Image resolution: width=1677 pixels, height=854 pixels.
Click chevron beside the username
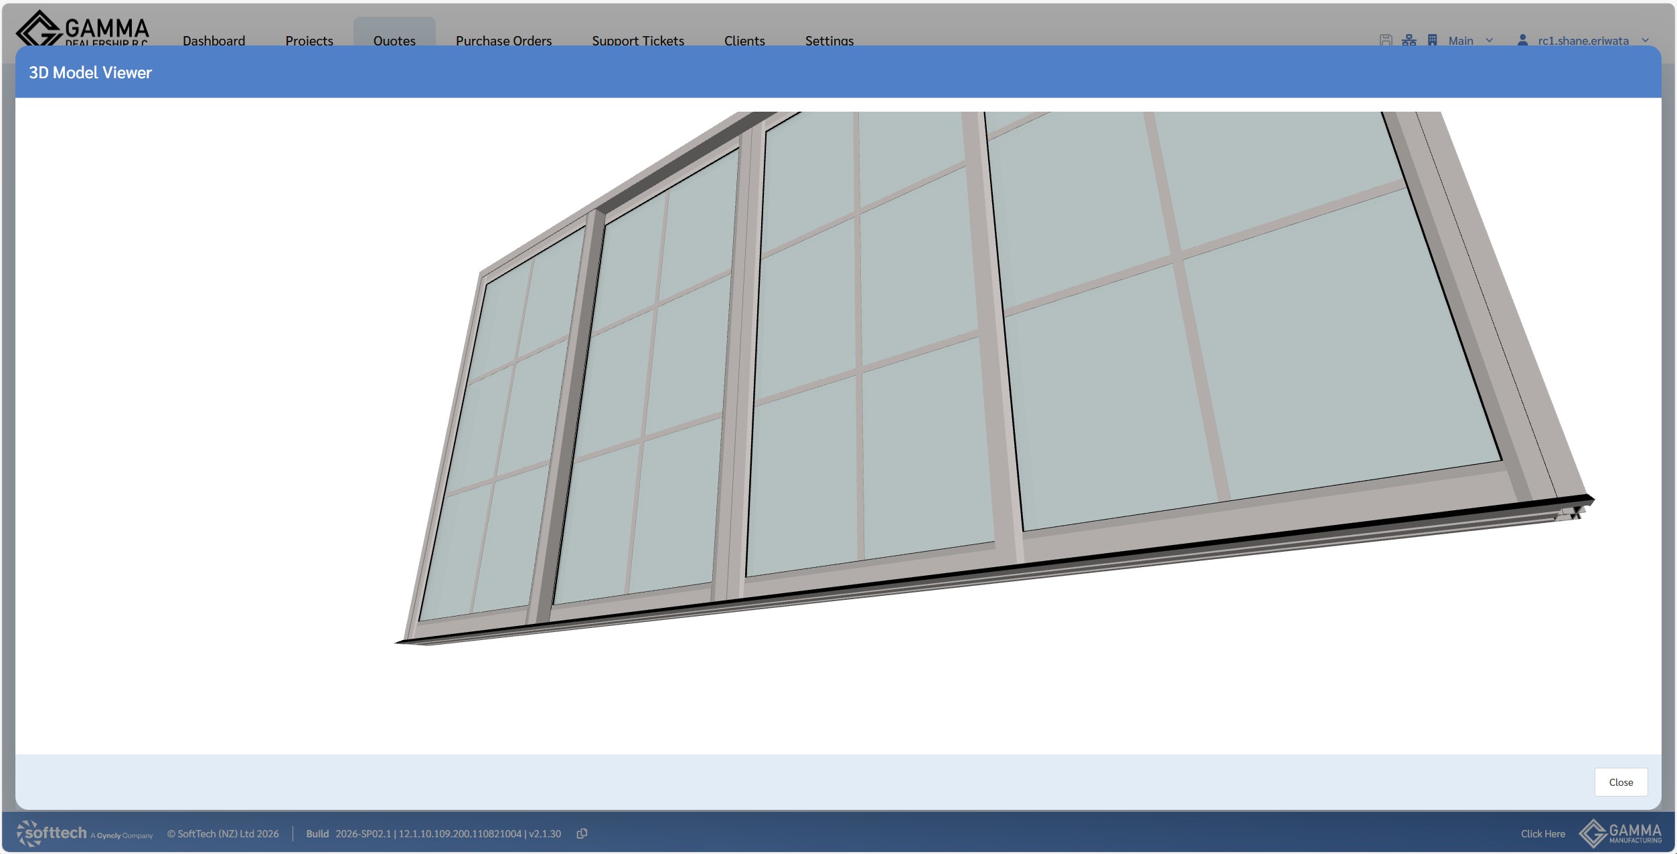click(x=1645, y=41)
